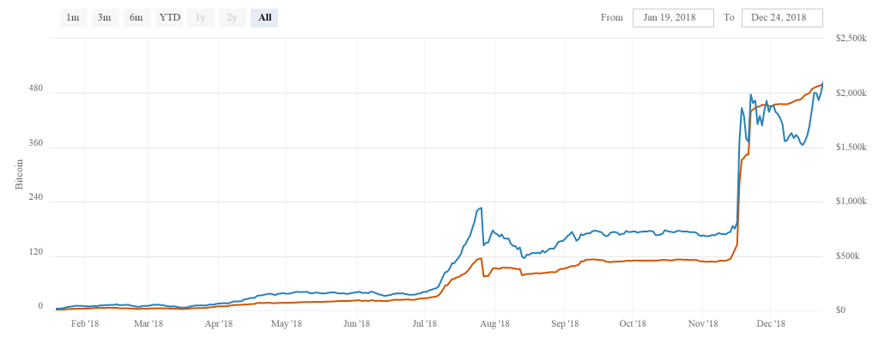This screenshot has height=343, width=879.
Task: Click the Aug '18 x-axis label
Action: coord(494,324)
